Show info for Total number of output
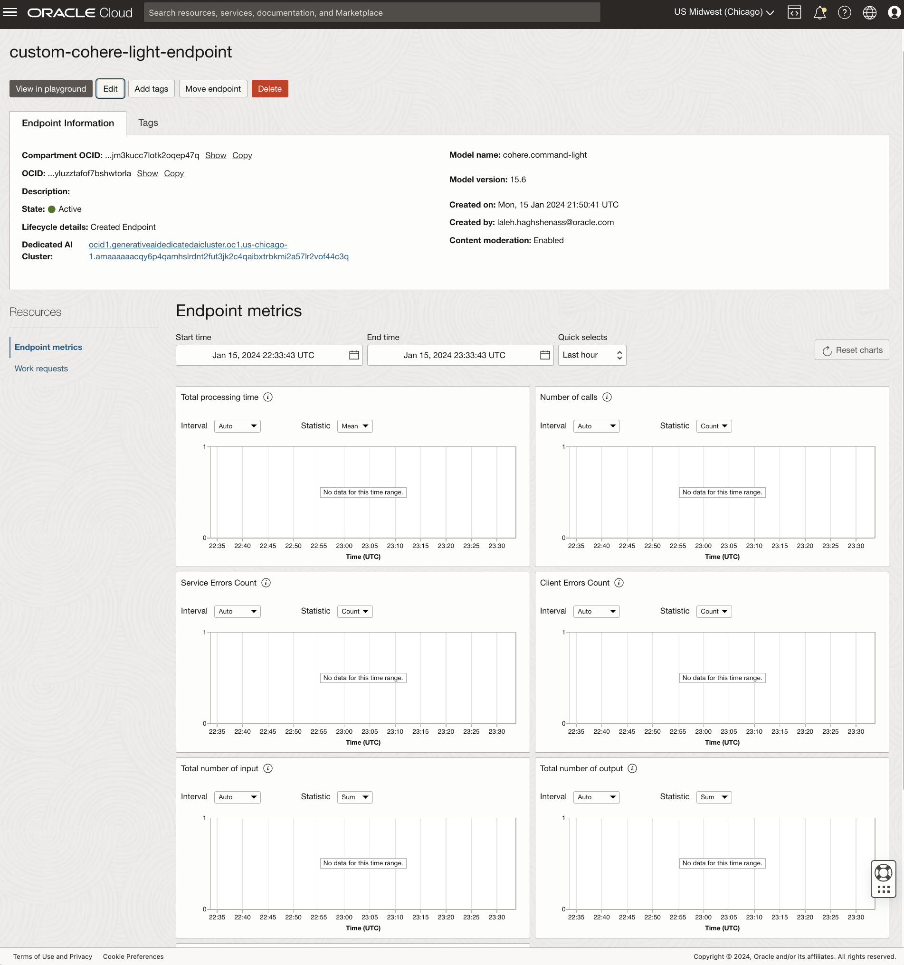The height and width of the screenshot is (965, 904). click(632, 768)
